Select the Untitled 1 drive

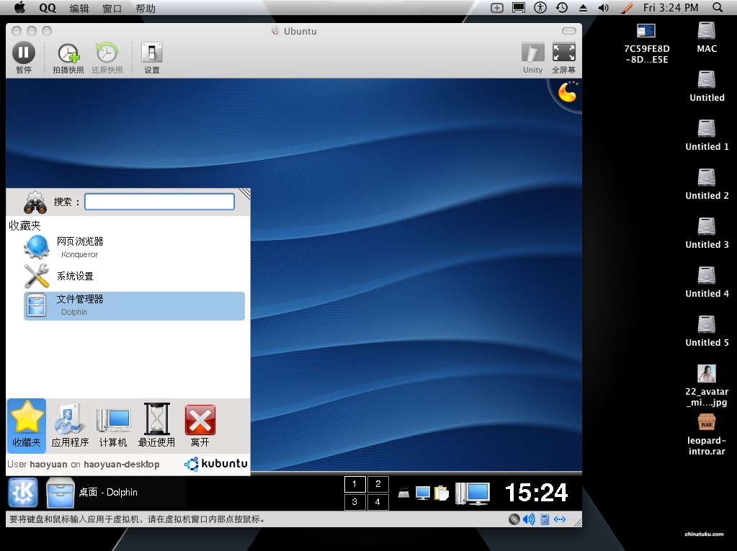[x=707, y=135]
